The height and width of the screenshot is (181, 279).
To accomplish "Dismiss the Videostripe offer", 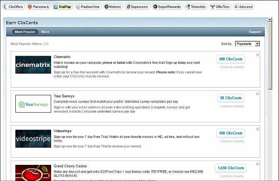I will 257,129.
